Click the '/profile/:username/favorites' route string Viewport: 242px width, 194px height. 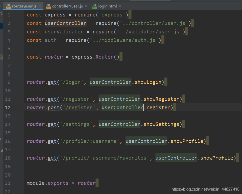[105, 158]
